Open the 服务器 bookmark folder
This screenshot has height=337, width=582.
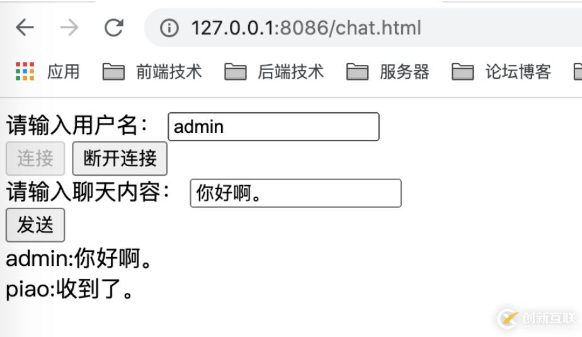(x=388, y=72)
